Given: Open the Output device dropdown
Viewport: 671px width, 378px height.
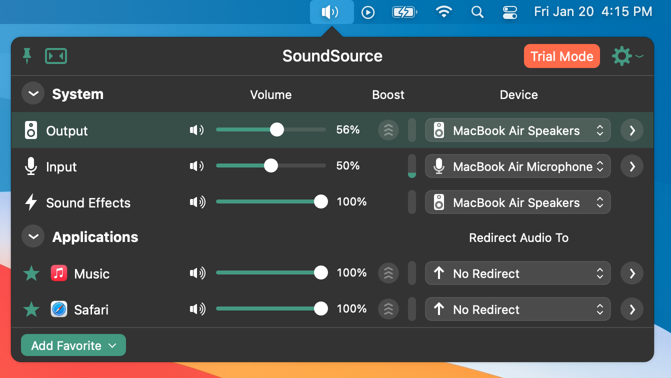Looking at the screenshot, I should click(x=518, y=130).
